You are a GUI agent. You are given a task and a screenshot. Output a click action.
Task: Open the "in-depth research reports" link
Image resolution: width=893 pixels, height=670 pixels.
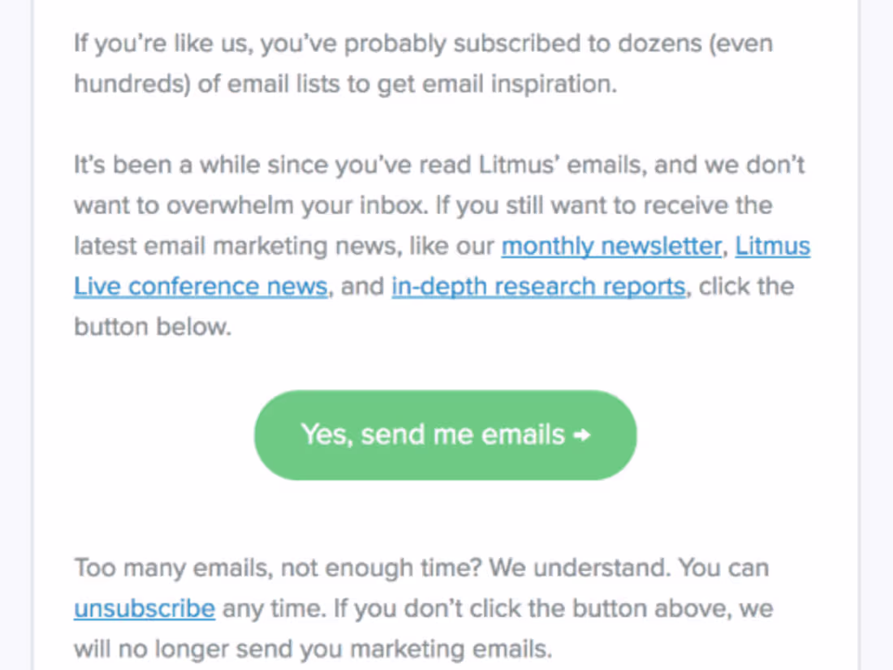(538, 286)
